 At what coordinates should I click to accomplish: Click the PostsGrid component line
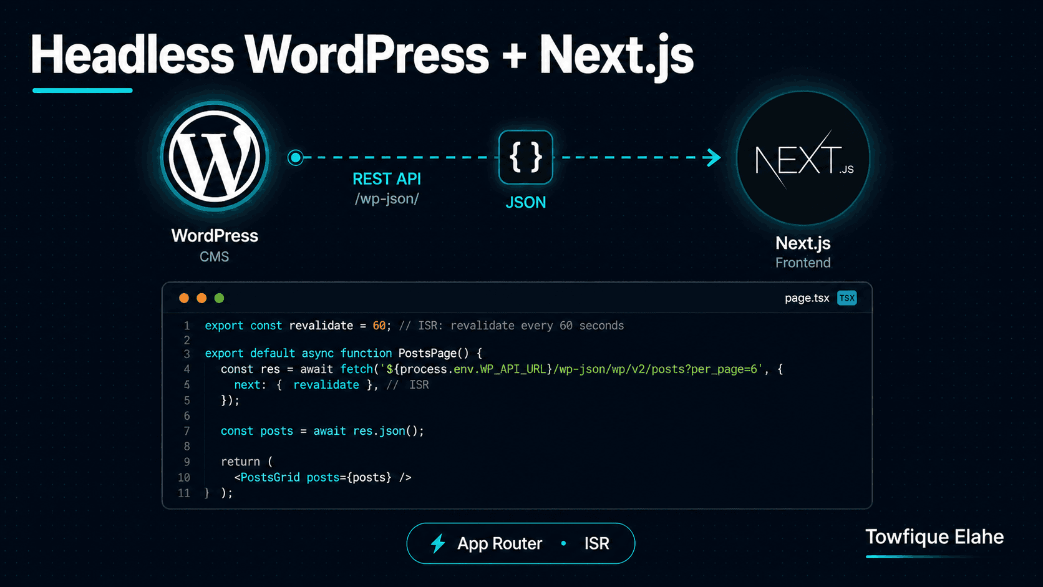(323, 477)
